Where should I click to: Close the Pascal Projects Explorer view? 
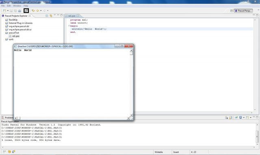[x=30, y=15]
